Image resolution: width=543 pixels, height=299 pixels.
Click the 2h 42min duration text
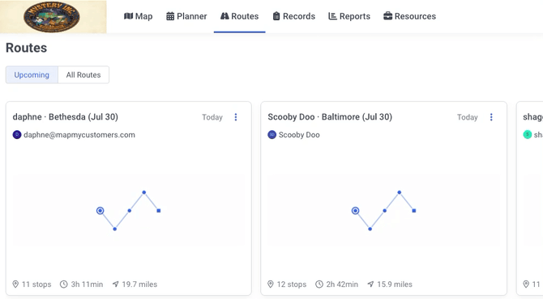[342, 284]
